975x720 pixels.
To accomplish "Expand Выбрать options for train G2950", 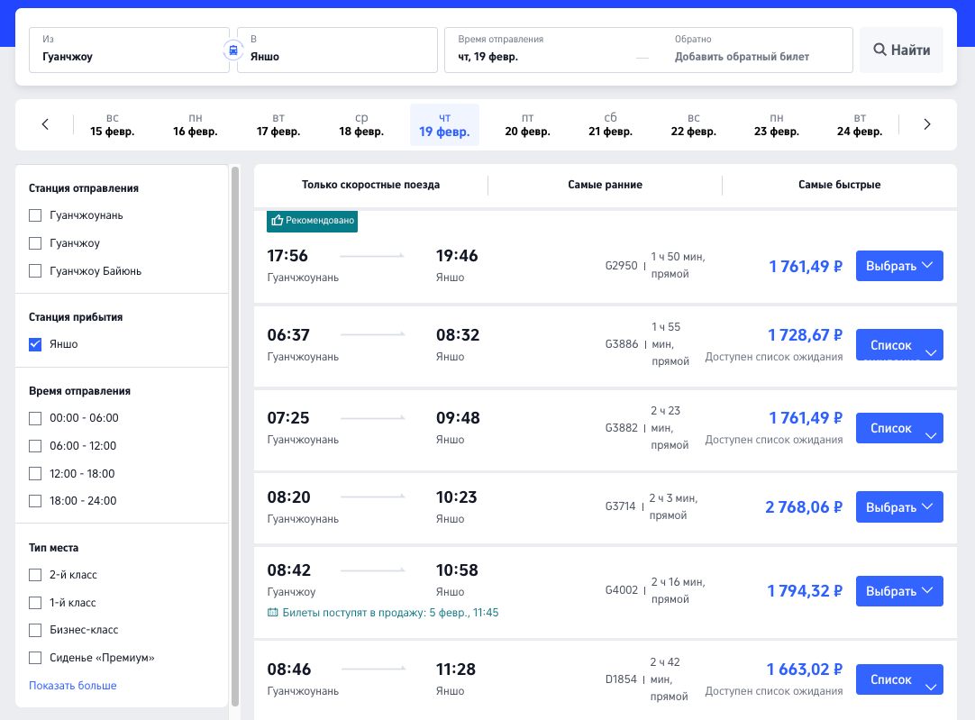I will pyautogui.click(x=898, y=266).
